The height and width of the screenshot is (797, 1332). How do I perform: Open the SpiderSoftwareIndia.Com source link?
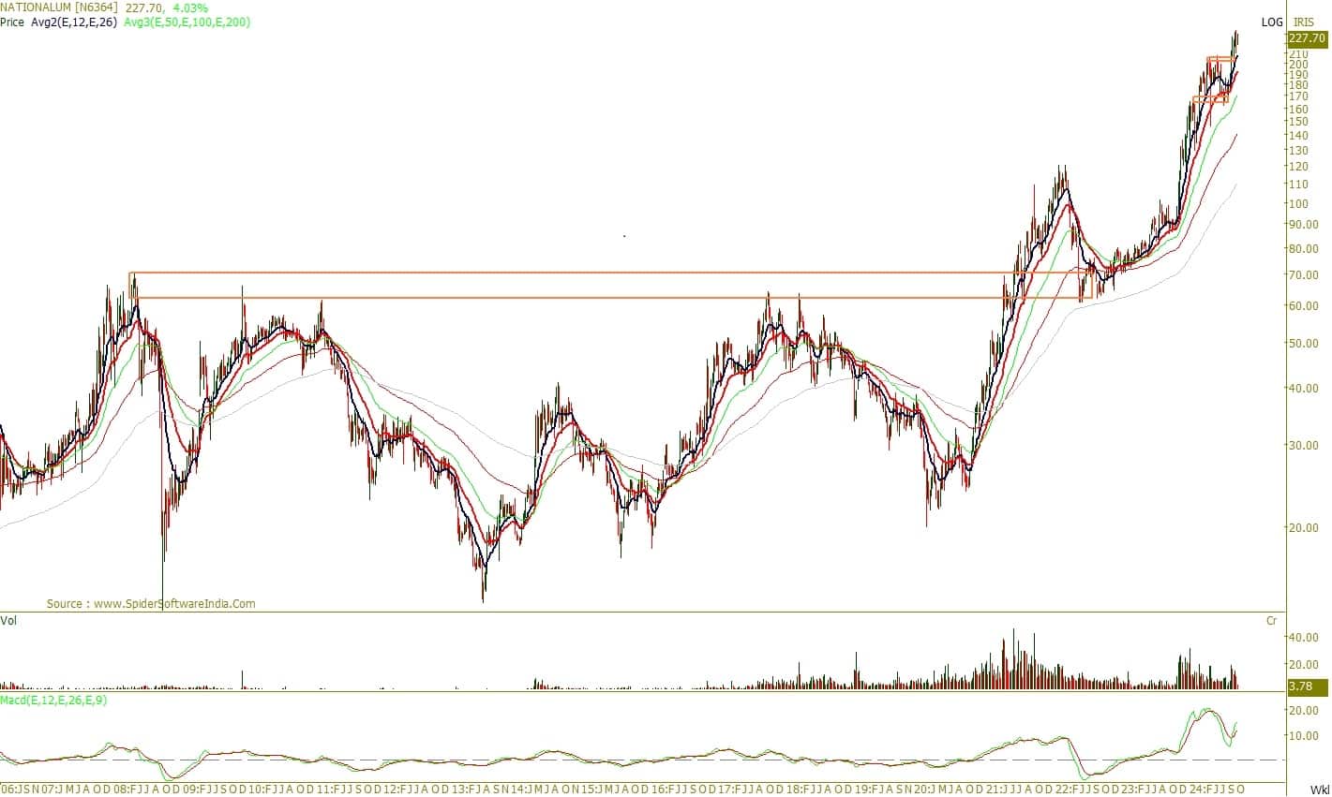151,604
